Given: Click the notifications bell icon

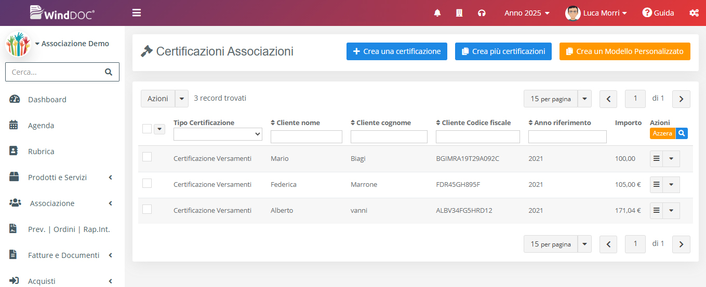Looking at the screenshot, I should pos(437,13).
